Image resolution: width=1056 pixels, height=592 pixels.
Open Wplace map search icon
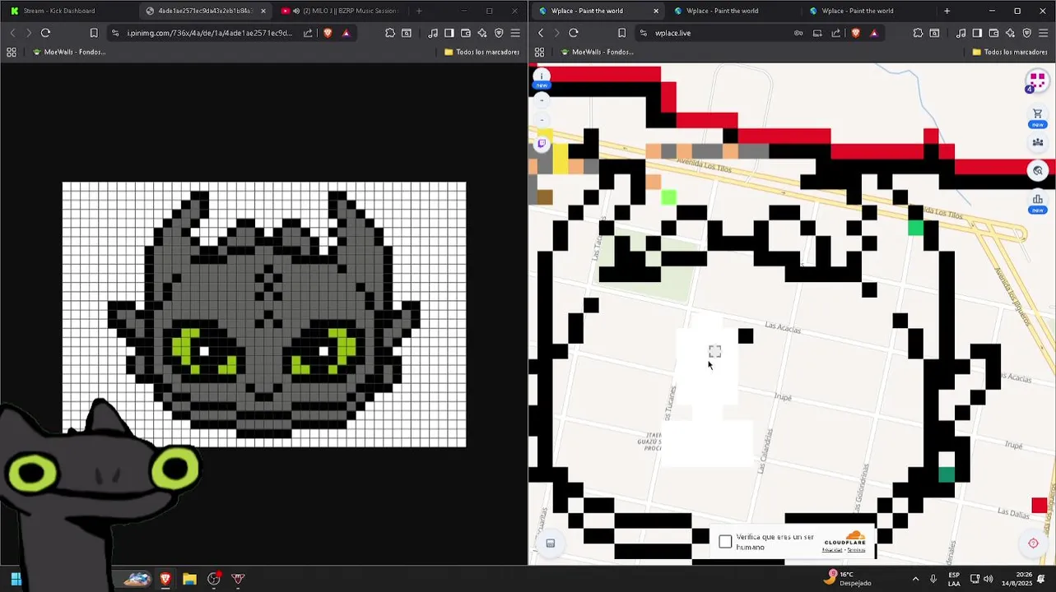coord(1038,170)
